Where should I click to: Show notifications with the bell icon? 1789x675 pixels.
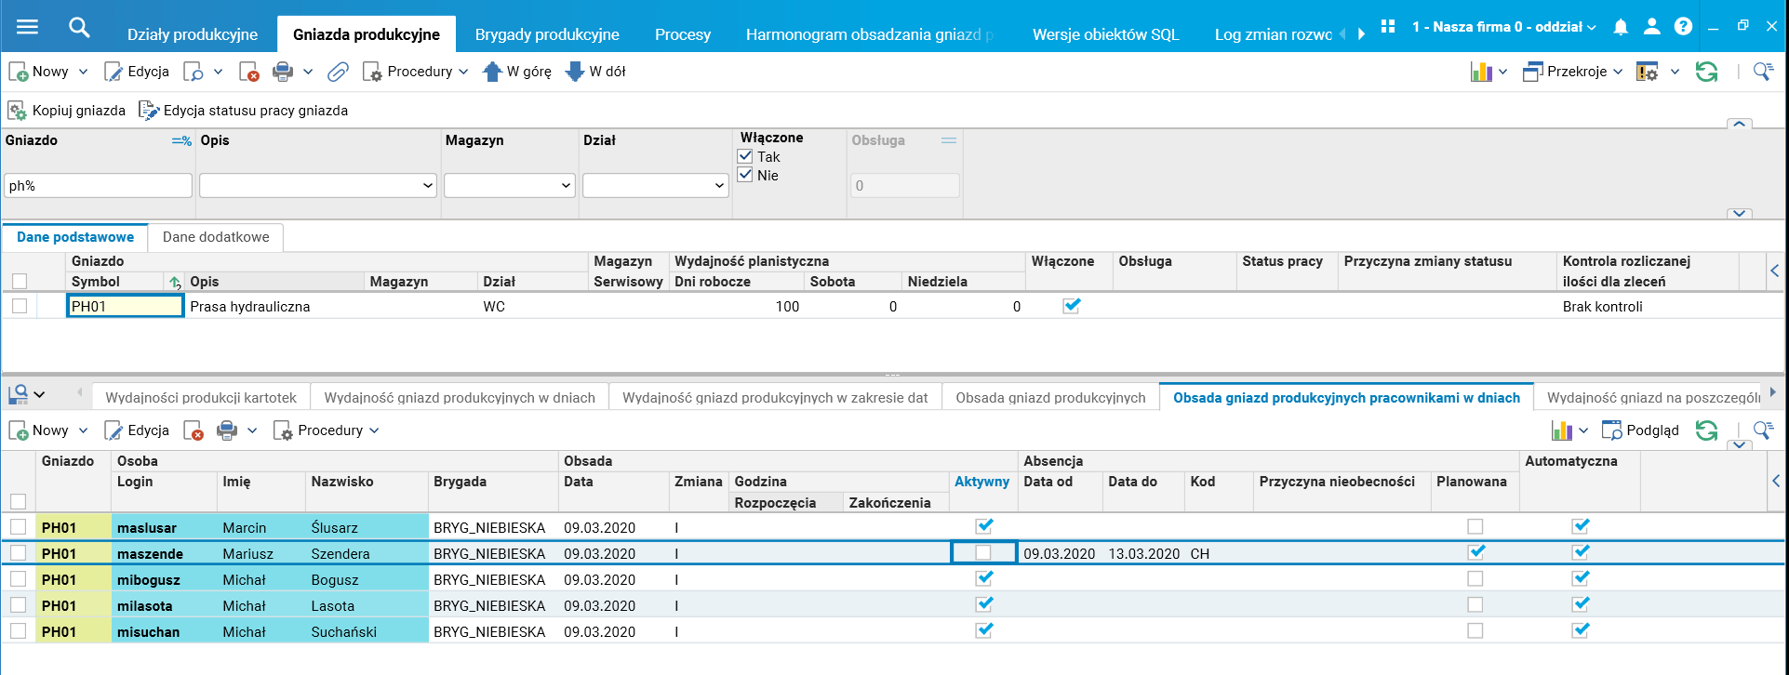(1621, 27)
